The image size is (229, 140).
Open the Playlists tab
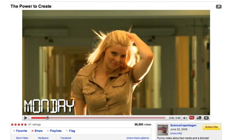tap(54, 131)
